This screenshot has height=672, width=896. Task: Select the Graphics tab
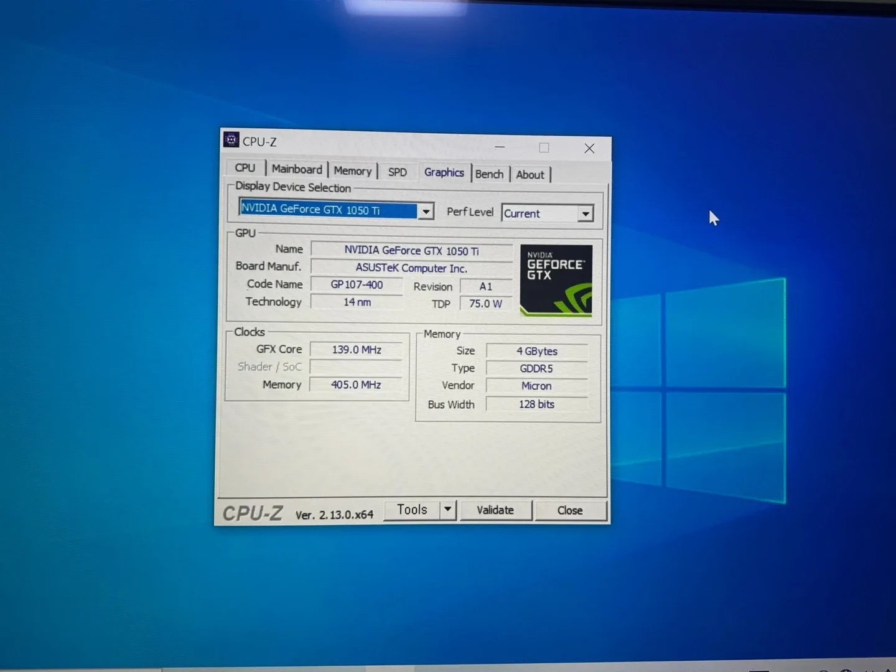coord(444,172)
